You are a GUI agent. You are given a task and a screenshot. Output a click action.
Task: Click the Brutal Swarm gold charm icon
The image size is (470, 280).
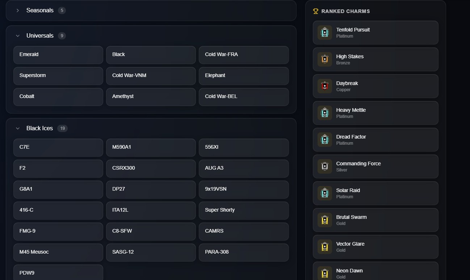coord(325,220)
